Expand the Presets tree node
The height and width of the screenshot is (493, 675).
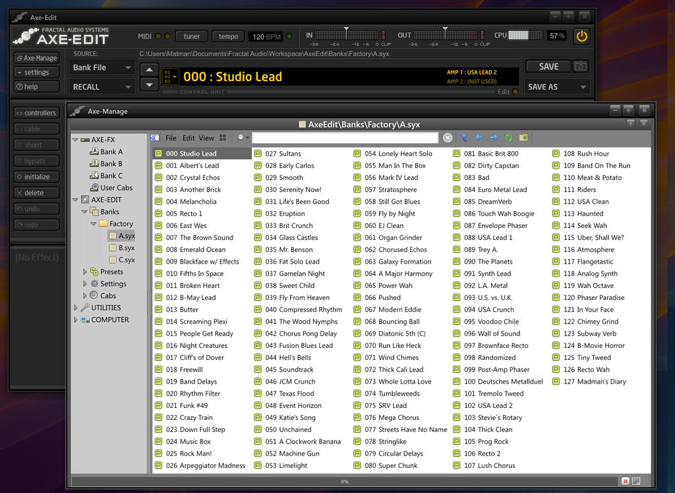(x=85, y=272)
